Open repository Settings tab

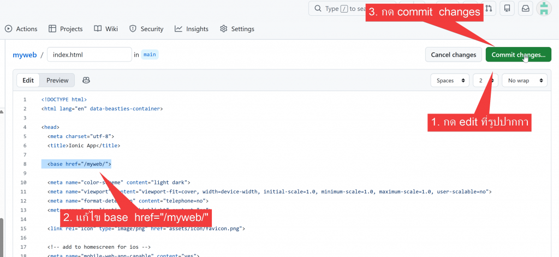coord(237,29)
